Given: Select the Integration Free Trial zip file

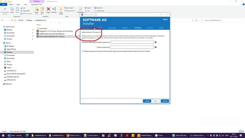Looking at the screenshot, I should coord(56,31).
